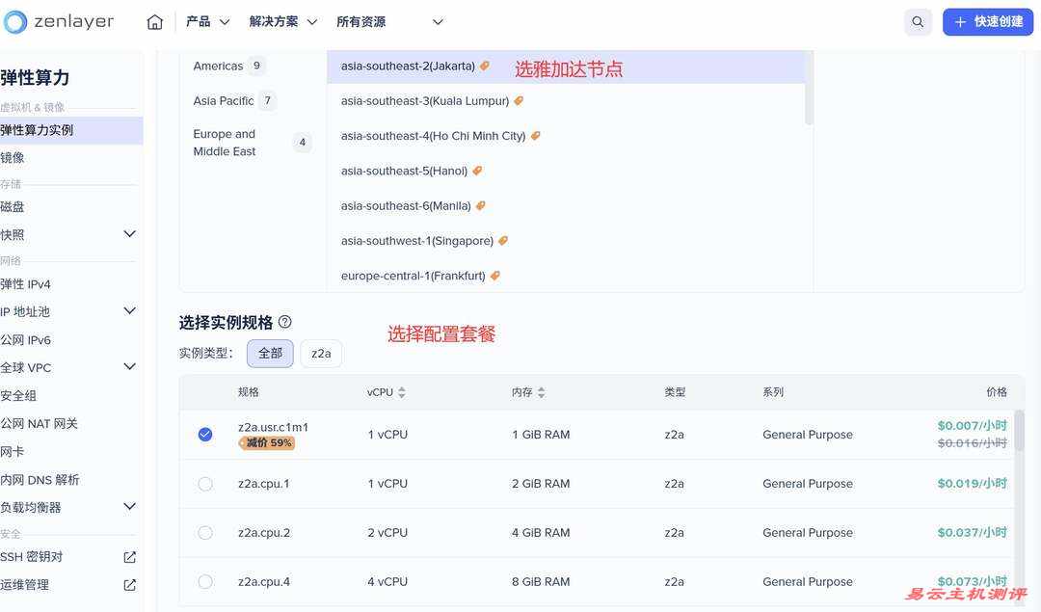The height and width of the screenshot is (612, 1041).
Task: Click the 快速创建 button
Action: (x=987, y=20)
